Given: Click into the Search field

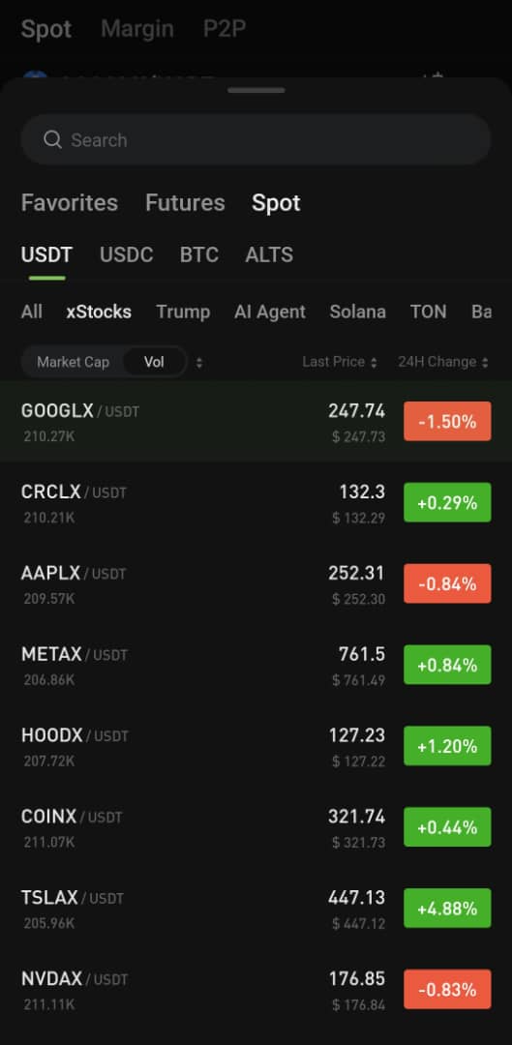Looking at the screenshot, I should click(256, 139).
